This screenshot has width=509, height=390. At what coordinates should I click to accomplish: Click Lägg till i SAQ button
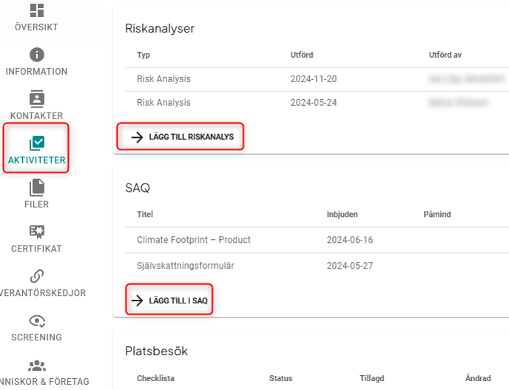click(169, 300)
